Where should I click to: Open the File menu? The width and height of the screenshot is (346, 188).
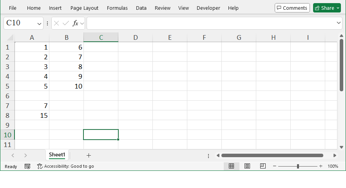click(x=13, y=8)
